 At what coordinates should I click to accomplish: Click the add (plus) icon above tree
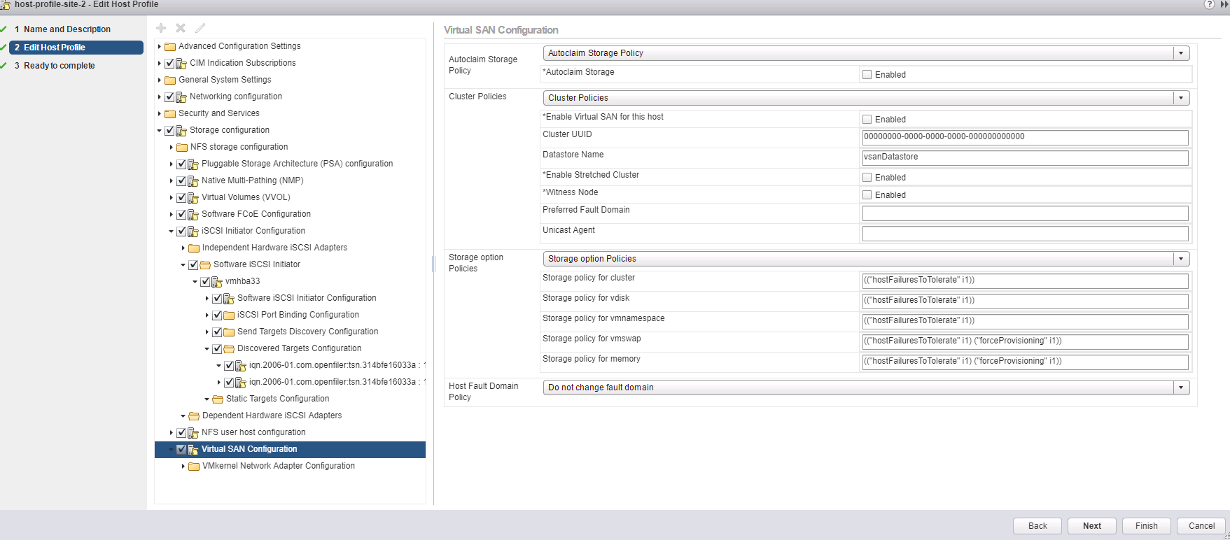(x=161, y=28)
